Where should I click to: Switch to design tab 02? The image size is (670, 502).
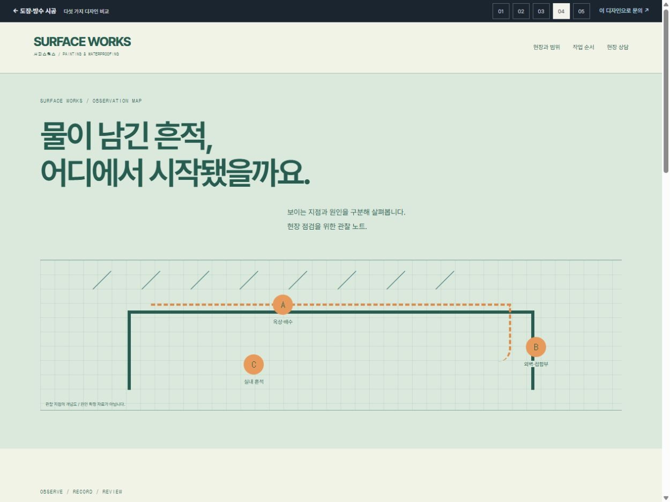[x=521, y=11]
